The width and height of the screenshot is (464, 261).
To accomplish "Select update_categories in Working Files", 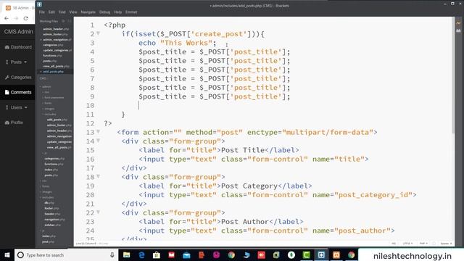I will (57, 50).
